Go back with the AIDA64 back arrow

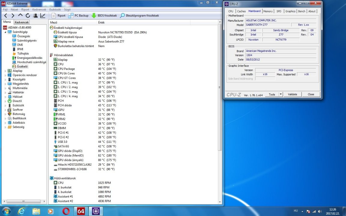click(x=6, y=15)
